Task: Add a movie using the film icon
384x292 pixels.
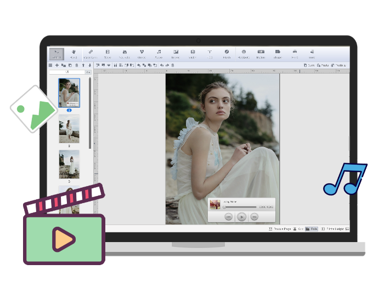Action: (108, 53)
